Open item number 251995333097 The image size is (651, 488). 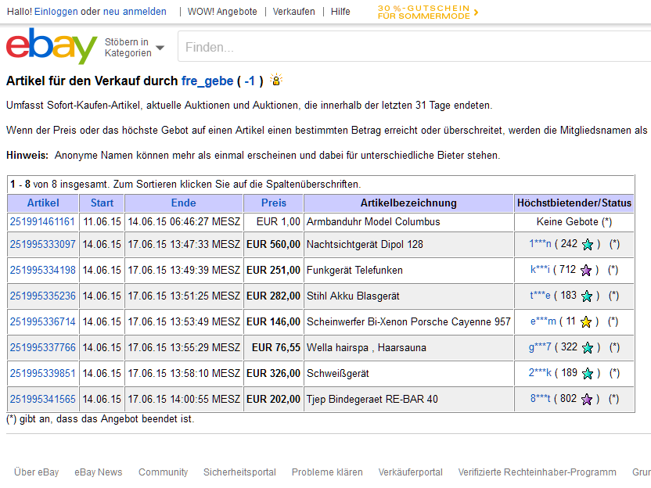point(43,245)
